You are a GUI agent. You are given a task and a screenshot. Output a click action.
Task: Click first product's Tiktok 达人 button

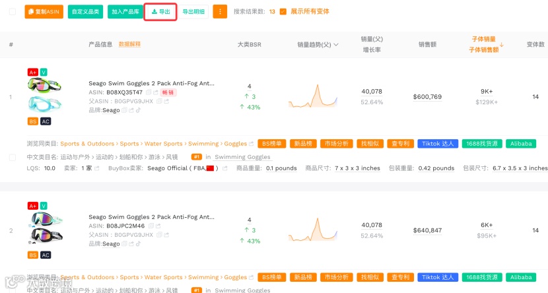click(x=438, y=144)
